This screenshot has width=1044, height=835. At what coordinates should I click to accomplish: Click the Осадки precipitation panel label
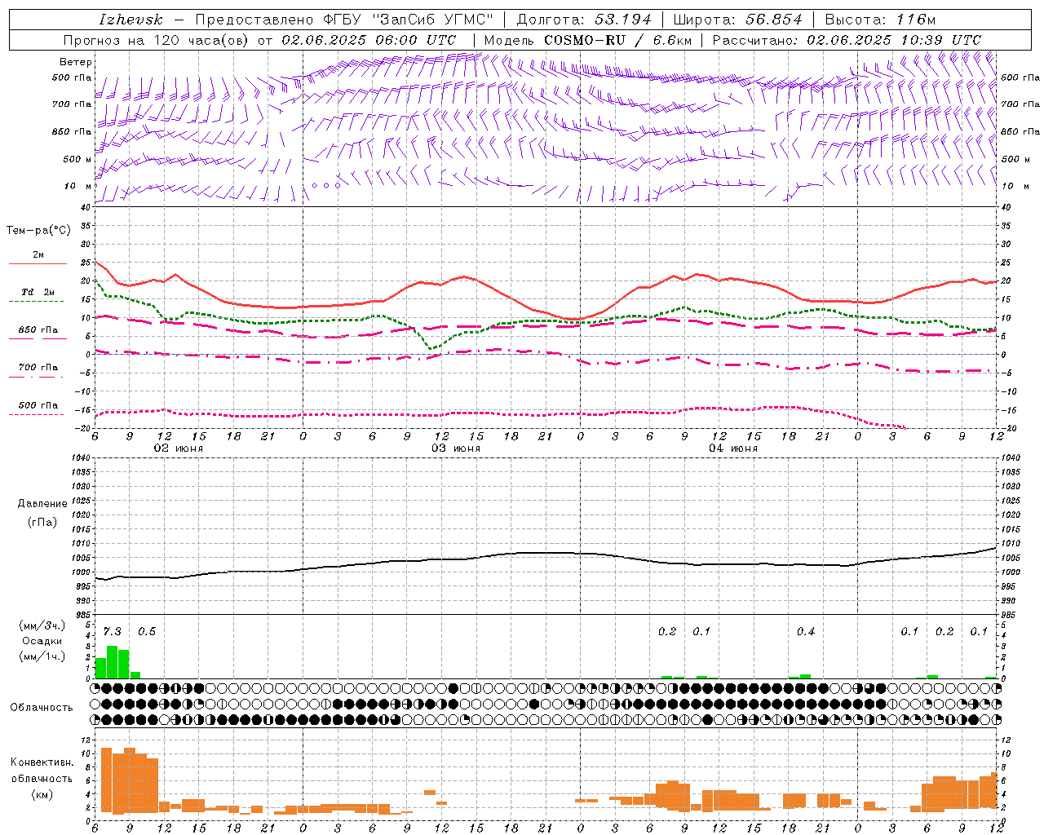coord(42,641)
